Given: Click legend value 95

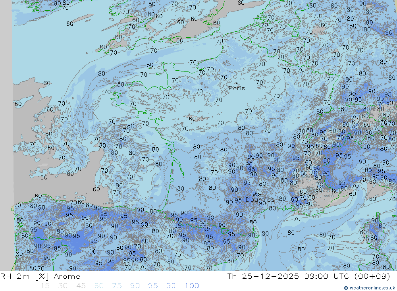Looking at the screenshot, I should [153, 286].
